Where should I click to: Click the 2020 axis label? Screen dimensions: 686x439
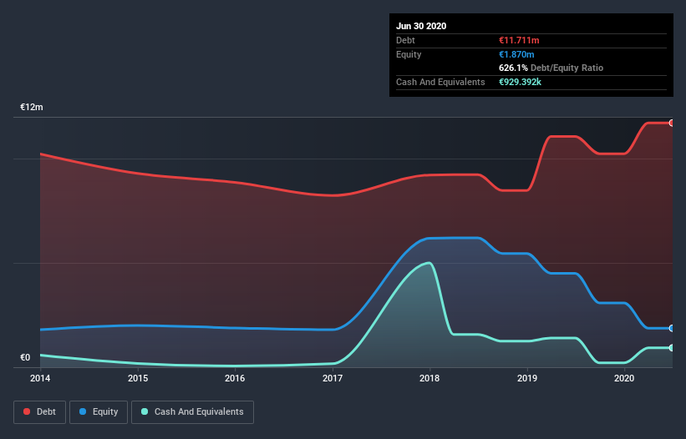[624, 378]
